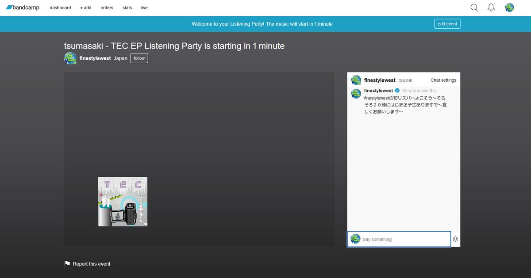Click the Japan location text
The height and width of the screenshot is (278, 531).
point(120,58)
